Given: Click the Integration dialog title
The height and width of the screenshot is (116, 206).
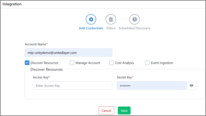Looking at the screenshot, I should pyautogui.click(x=12, y=4).
